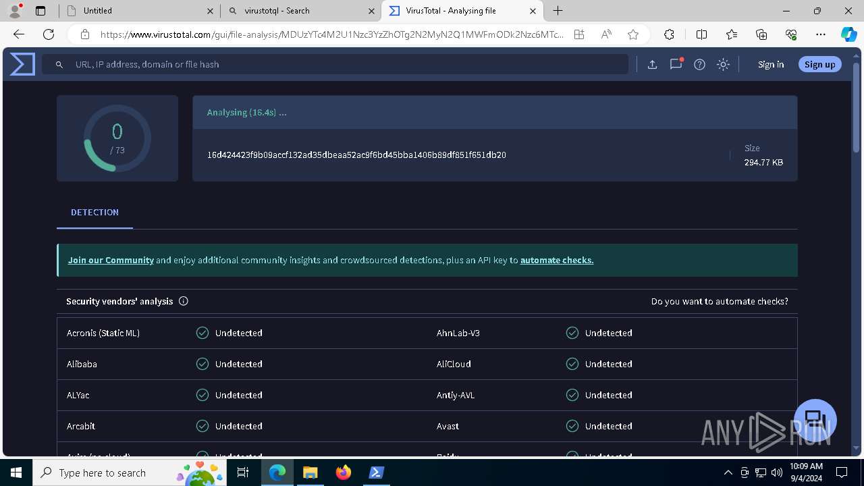Click the Read aloud icon in address bar

pos(606,34)
